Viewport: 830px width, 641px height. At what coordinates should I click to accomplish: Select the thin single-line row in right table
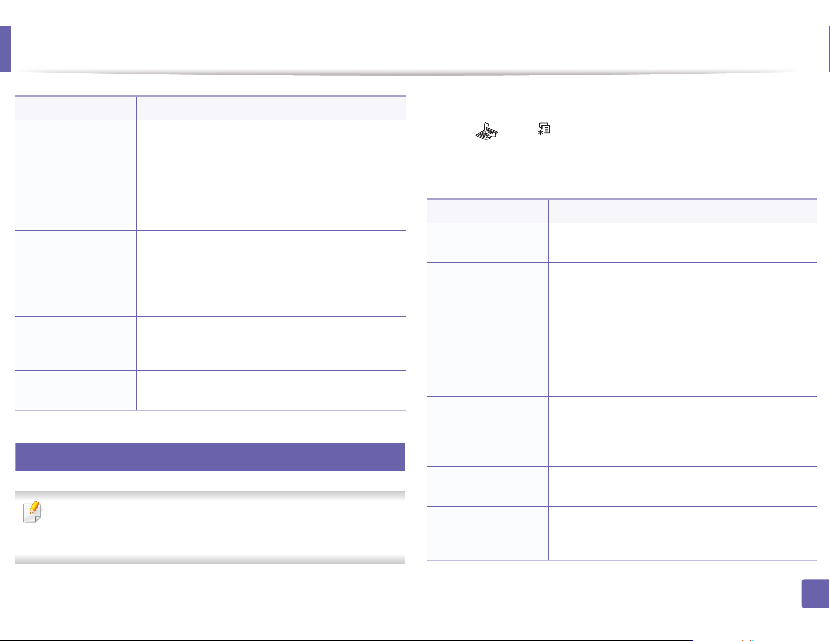622,275
